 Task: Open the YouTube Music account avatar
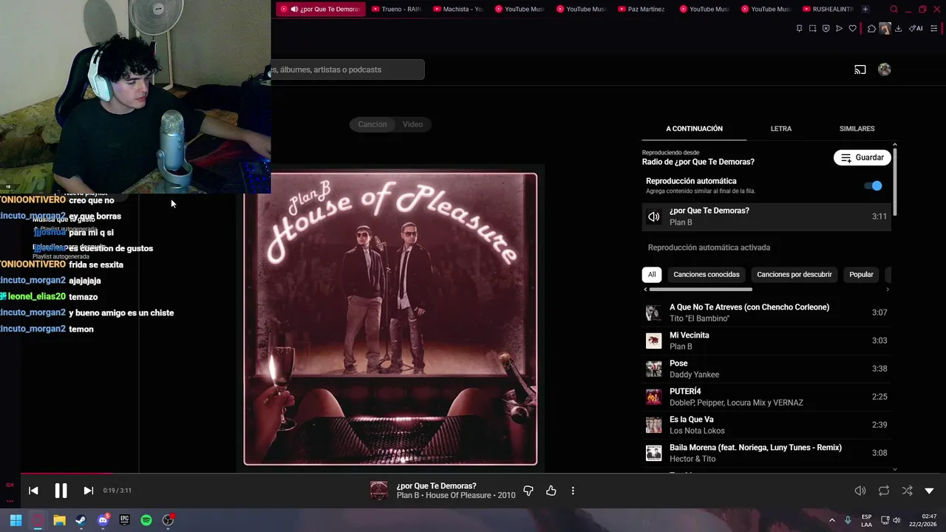[x=885, y=69]
